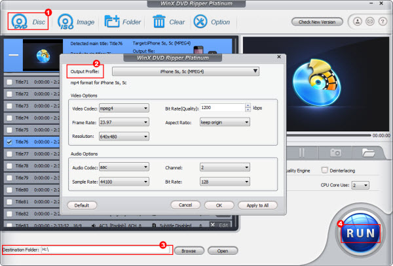Open the Output Profile dropdown
The height and width of the screenshot is (266, 393).
(x=185, y=71)
